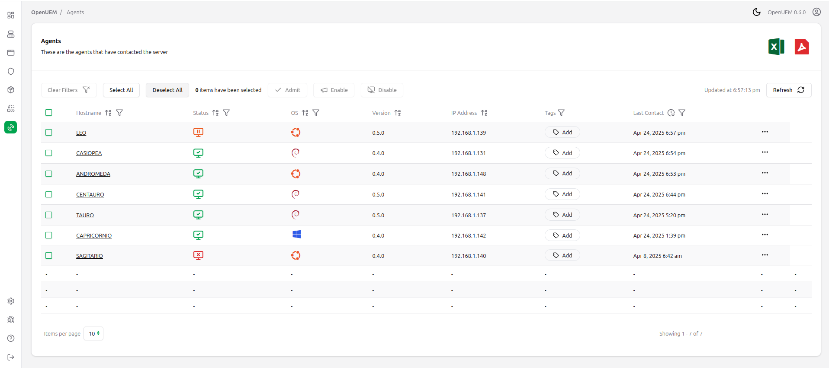Screen dimensions: 829x368
Task: Open the computers icon in the sidebar
Action: click(x=11, y=34)
